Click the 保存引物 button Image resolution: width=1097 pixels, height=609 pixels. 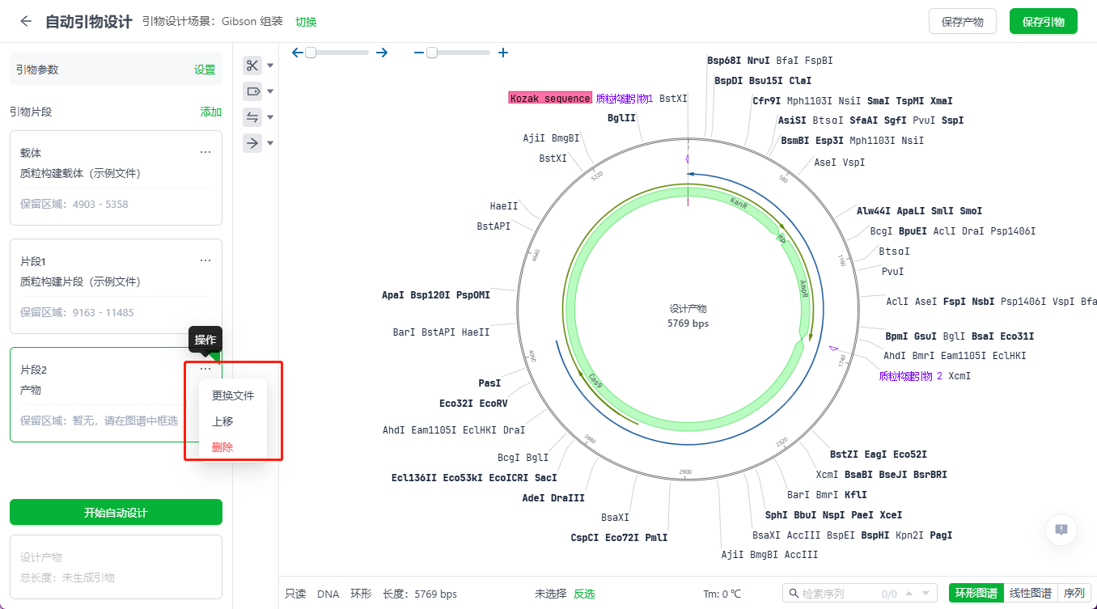click(x=1043, y=22)
